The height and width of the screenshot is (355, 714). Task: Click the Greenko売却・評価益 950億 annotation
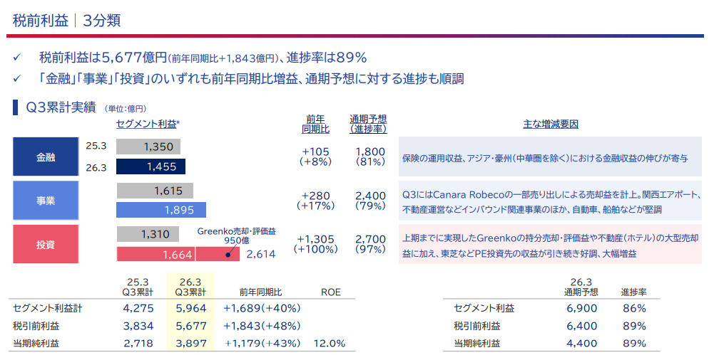[236, 235]
